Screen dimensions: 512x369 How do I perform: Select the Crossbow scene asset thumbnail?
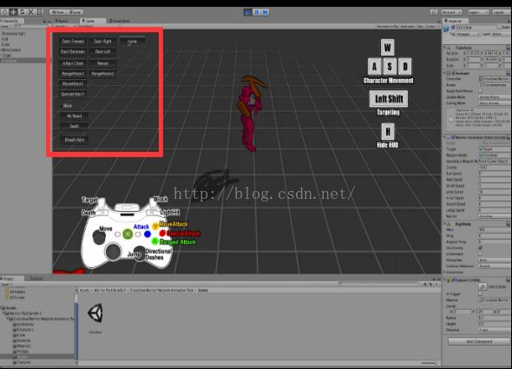pyautogui.click(x=95, y=313)
